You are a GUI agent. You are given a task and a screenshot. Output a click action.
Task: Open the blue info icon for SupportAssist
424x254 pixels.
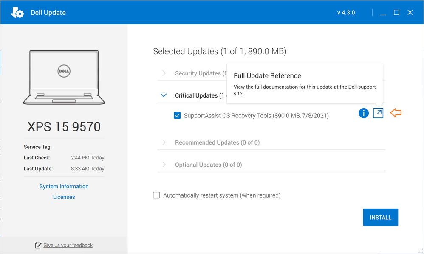pos(364,113)
